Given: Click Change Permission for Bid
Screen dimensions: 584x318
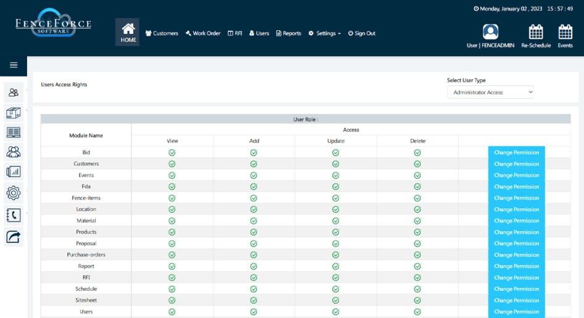Looking at the screenshot, I should [517, 152].
